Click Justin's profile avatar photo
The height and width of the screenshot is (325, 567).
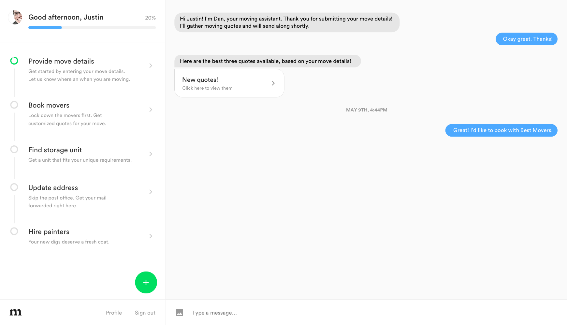15,17
